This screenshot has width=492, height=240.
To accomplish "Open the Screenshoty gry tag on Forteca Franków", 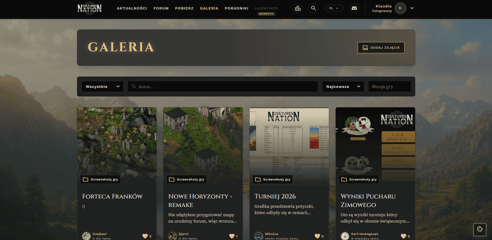I will [x=100, y=179].
